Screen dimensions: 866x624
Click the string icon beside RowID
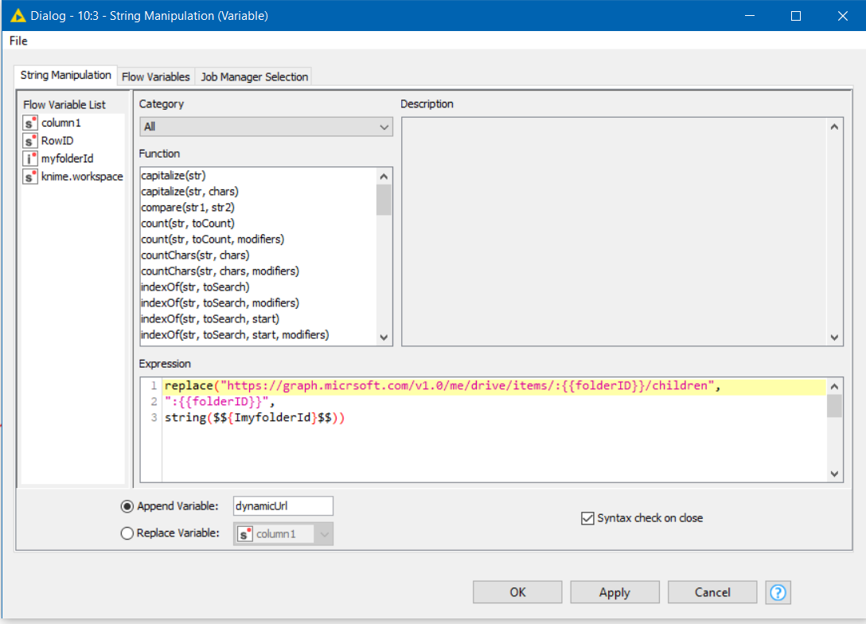click(29, 141)
